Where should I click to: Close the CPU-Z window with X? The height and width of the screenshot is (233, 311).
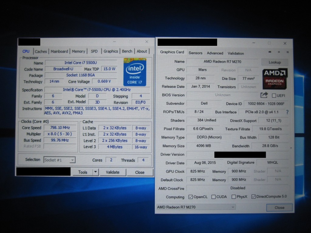tap(147, 42)
